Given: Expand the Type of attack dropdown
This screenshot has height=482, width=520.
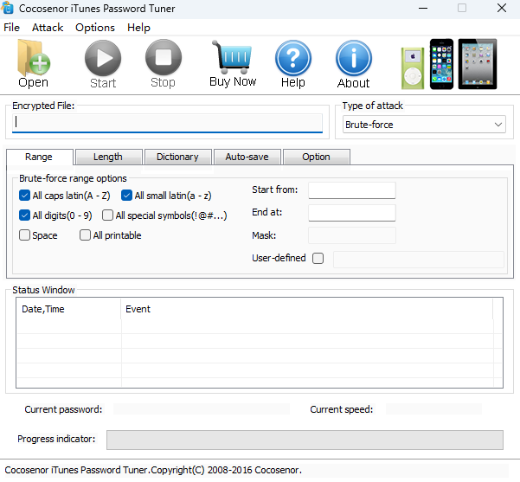Looking at the screenshot, I should [424, 125].
